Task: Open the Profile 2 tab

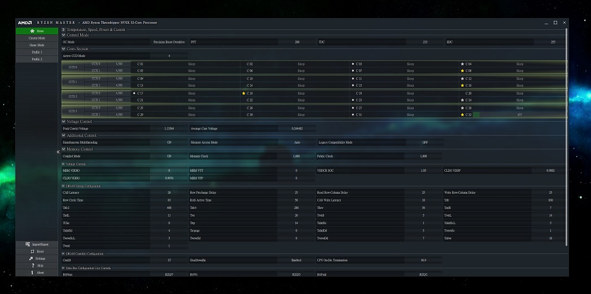Action: tap(37, 59)
